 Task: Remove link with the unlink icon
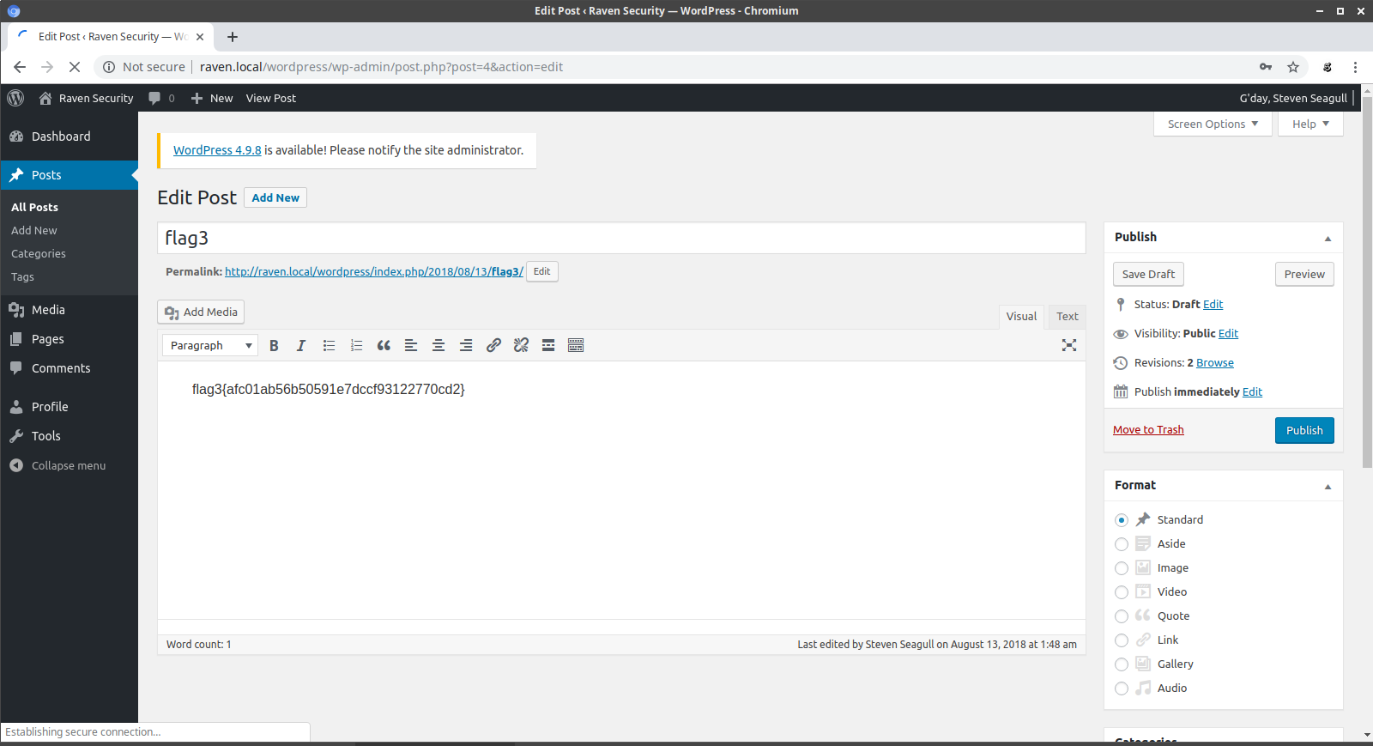click(521, 345)
